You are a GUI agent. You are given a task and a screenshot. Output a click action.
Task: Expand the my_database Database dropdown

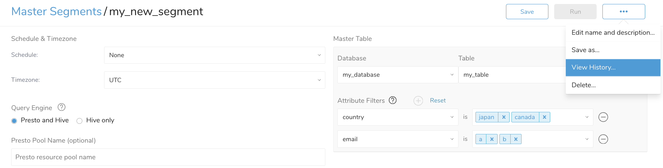pyautogui.click(x=398, y=75)
